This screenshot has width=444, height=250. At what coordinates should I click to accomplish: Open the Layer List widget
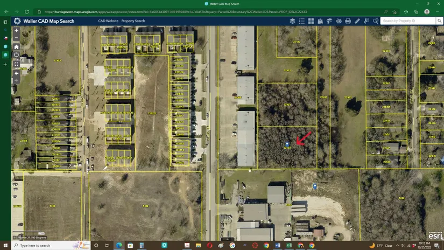[292, 21]
